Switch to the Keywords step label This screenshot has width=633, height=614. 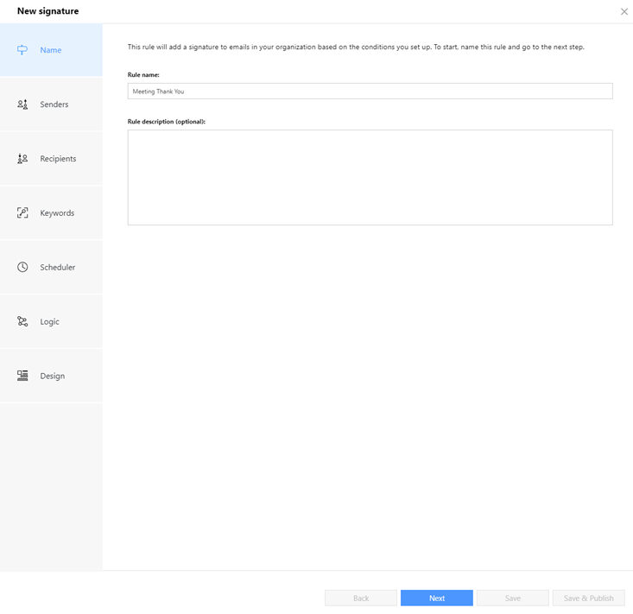pyautogui.click(x=57, y=213)
